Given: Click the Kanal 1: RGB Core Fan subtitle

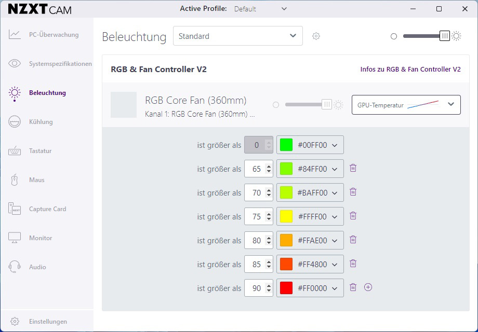Looking at the screenshot, I should coord(200,114).
